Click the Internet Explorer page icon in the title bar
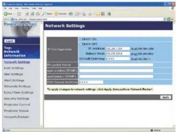Viewport: 176px width, 132px height. (x=4, y=4)
